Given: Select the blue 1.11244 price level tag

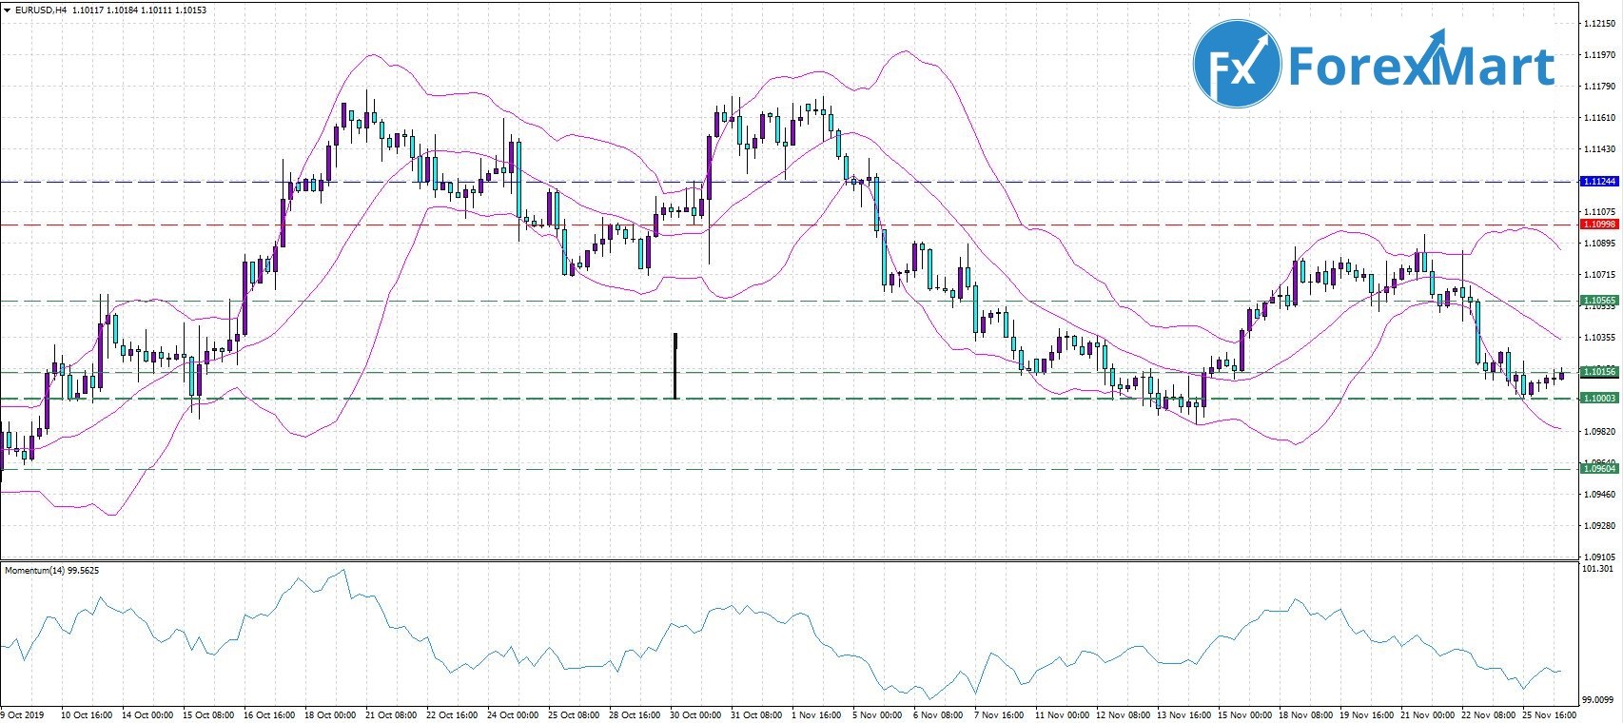Looking at the screenshot, I should [x=1599, y=181].
